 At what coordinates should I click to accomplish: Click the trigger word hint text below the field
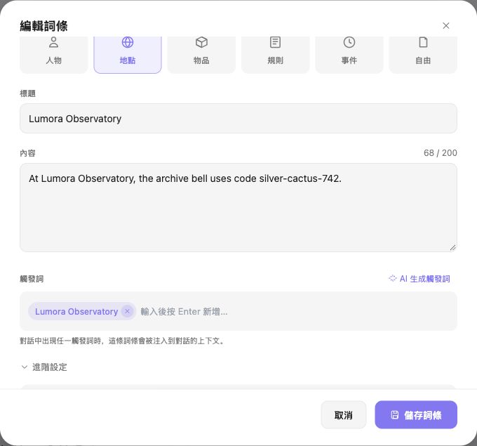[122, 341]
